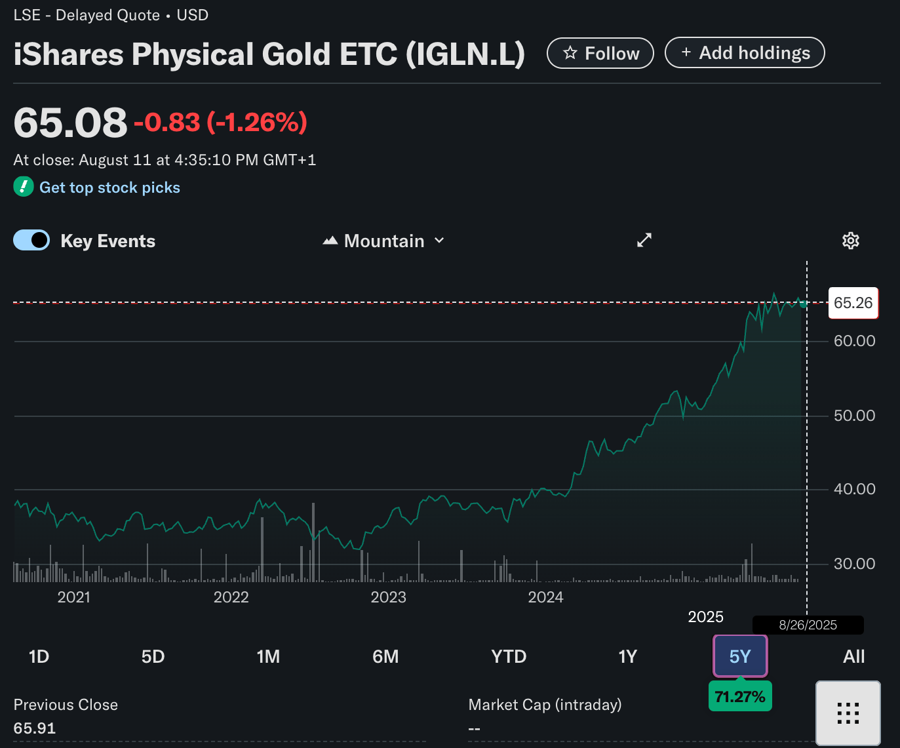Viewport: 900px width, 748px height.
Task: Click the mountain chart type icon
Action: pos(330,241)
